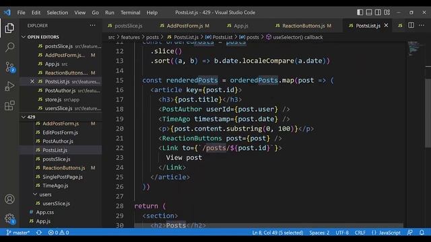Viewport: 431px width, 242px height.
Task: Close the PostsList.js tab
Action: click(386, 26)
